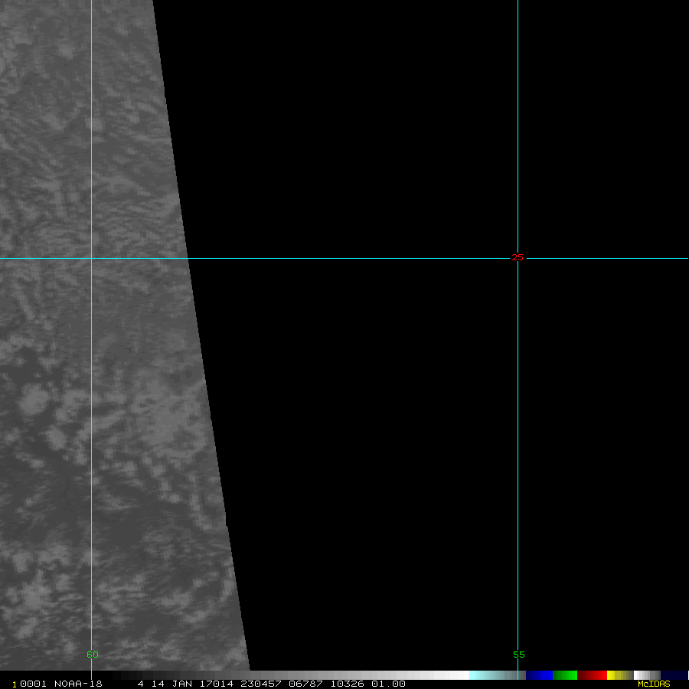Click the 06787 value in status line

click(304, 684)
